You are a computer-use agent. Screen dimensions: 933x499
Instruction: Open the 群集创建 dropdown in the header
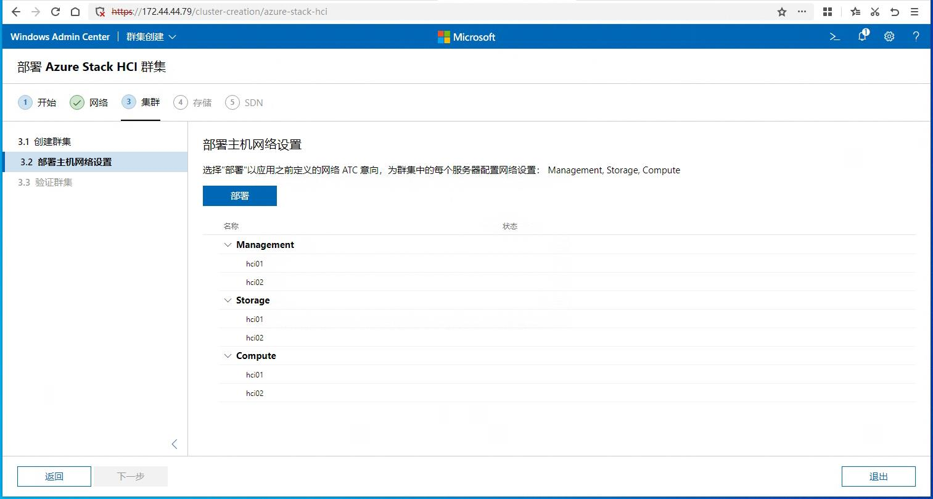[151, 37]
